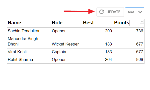150x90 pixels.
Task: Click the cell containing 736
Action: (x=129, y=31)
